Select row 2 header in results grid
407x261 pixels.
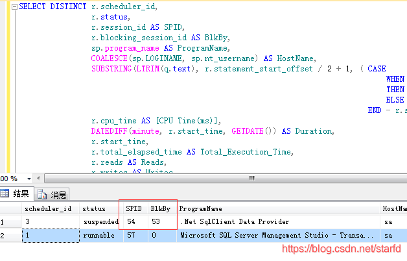coord(10,236)
